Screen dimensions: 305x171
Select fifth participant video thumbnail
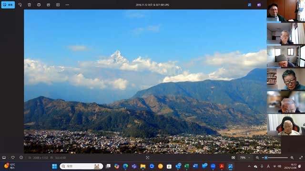(x=286, y=102)
